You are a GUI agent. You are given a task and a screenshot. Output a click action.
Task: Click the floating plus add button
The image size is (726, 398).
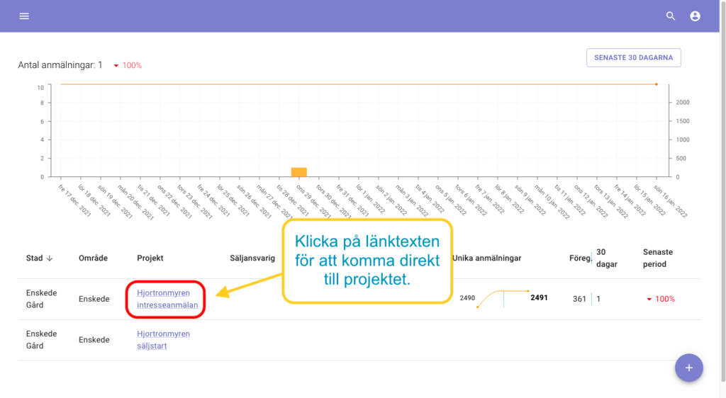tap(688, 368)
